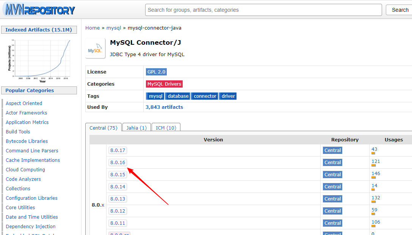Open the 106 usages link

coord(376,222)
